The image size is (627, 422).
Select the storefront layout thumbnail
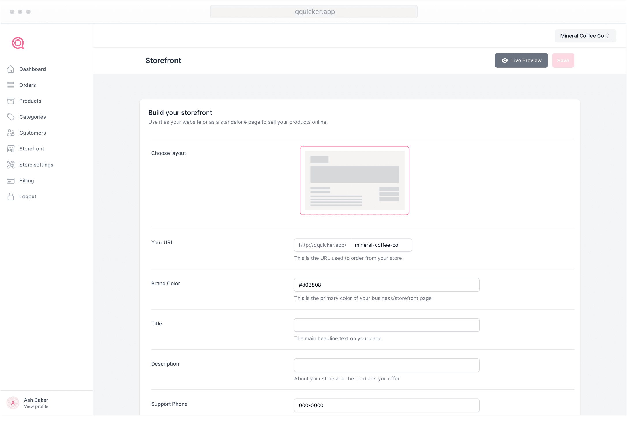click(354, 180)
